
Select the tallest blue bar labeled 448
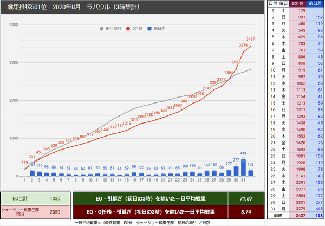point(243,167)
